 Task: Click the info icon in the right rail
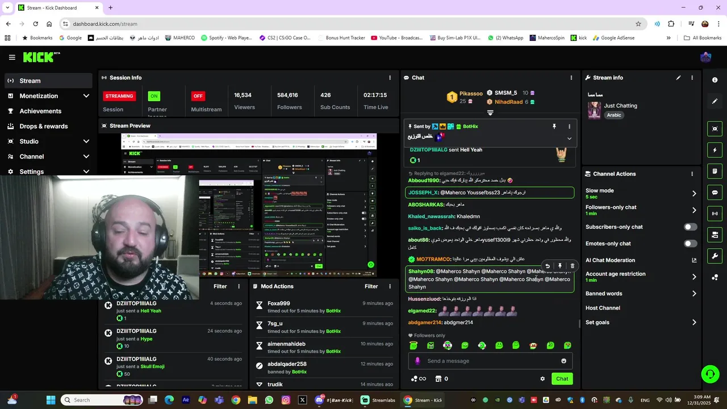pos(715,80)
